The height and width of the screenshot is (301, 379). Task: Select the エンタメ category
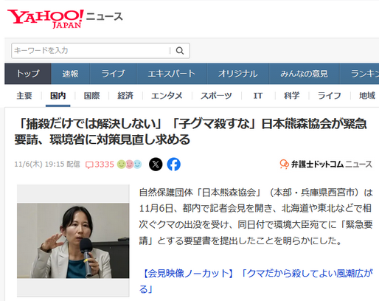tap(167, 96)
